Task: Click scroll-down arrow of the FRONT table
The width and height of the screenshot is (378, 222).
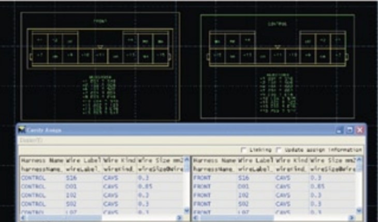Action: (359, 211)
